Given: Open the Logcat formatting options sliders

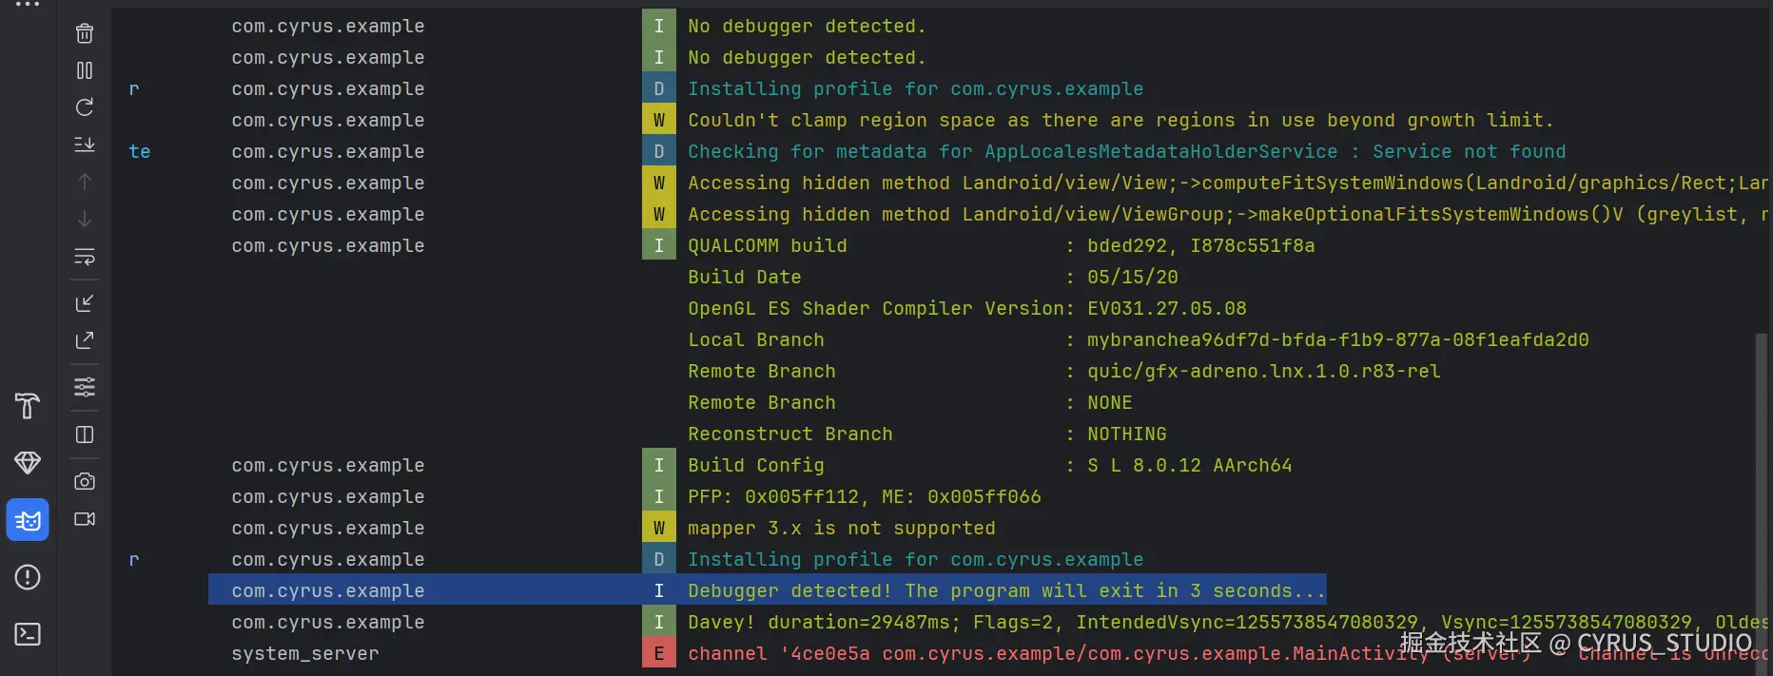Looking at the screenshot, I should (x=85, y=387).
